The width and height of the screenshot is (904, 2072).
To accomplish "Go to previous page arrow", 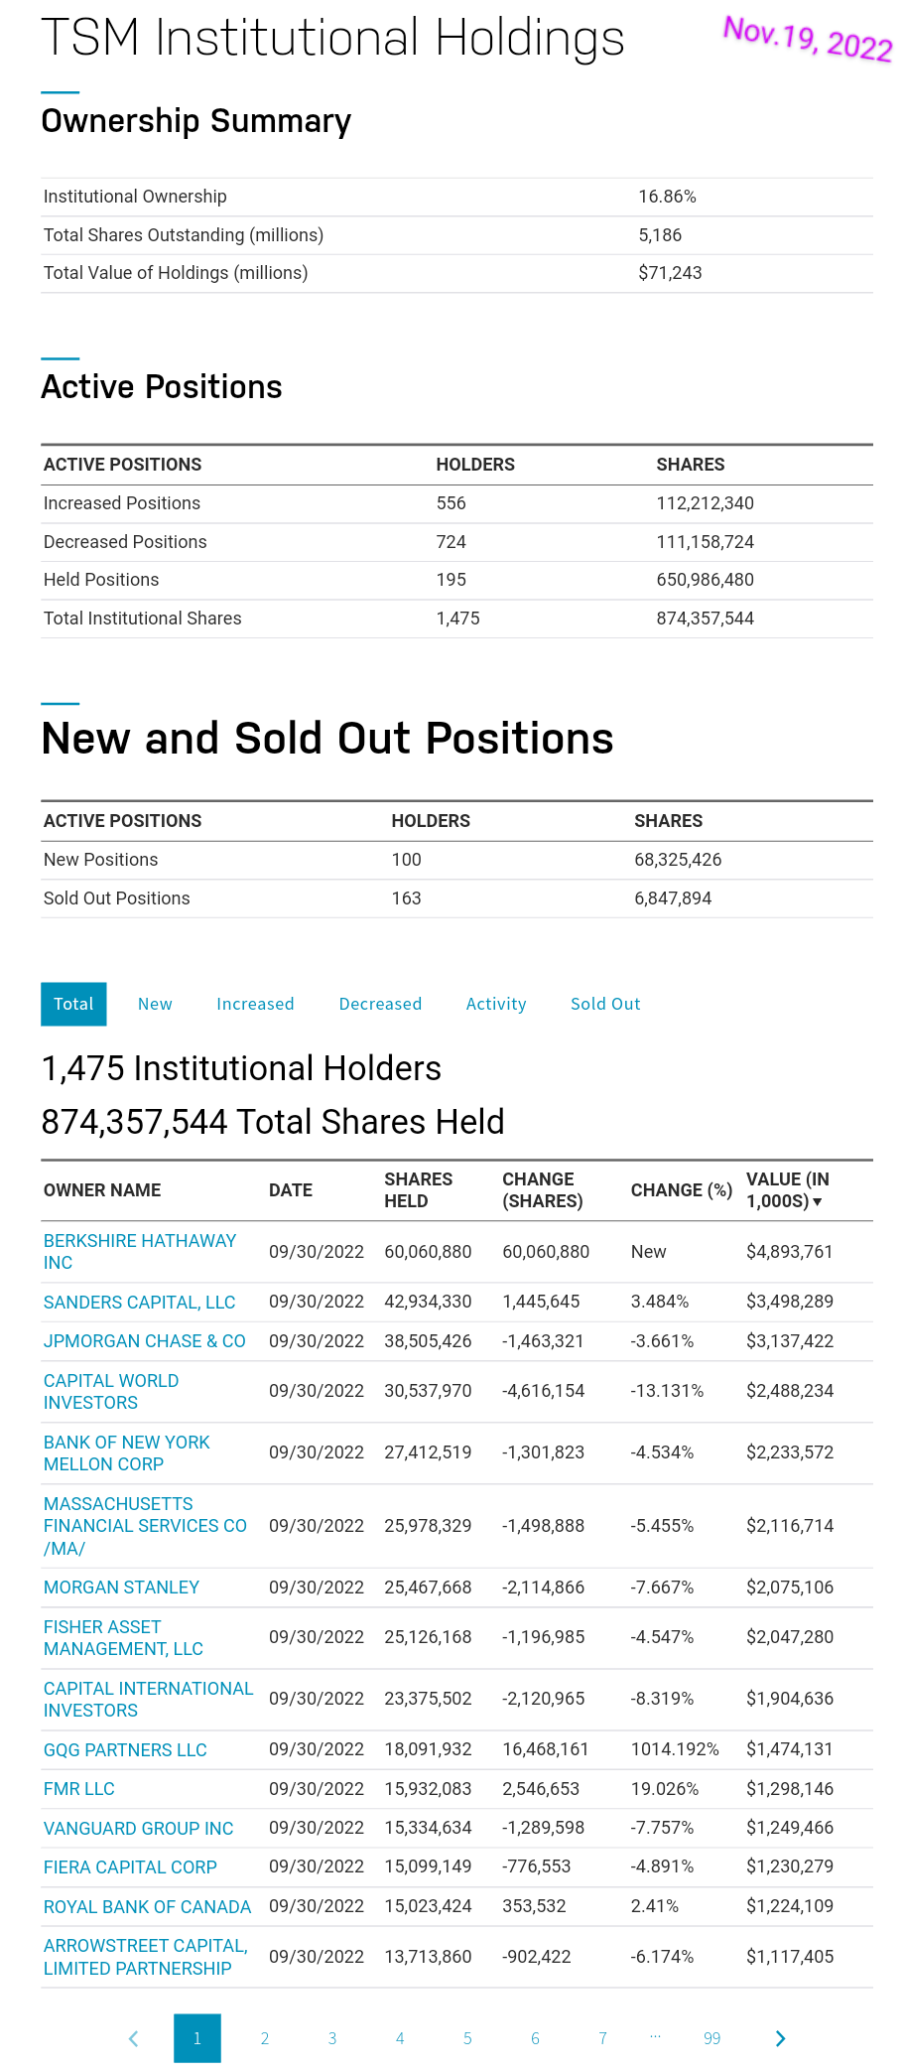I will pyautogui.click(x=134, y=2038).
